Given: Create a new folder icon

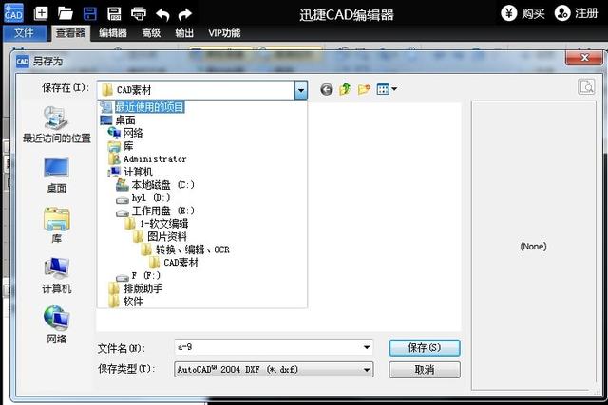Looking at the screenshot, I should pos(364,89).
